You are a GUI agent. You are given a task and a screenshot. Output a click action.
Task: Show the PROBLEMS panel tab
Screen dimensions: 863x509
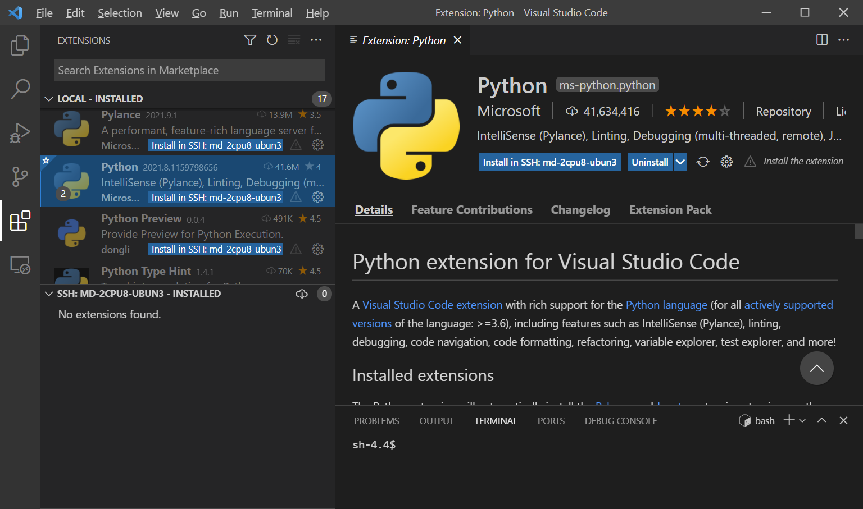(376, 421)
